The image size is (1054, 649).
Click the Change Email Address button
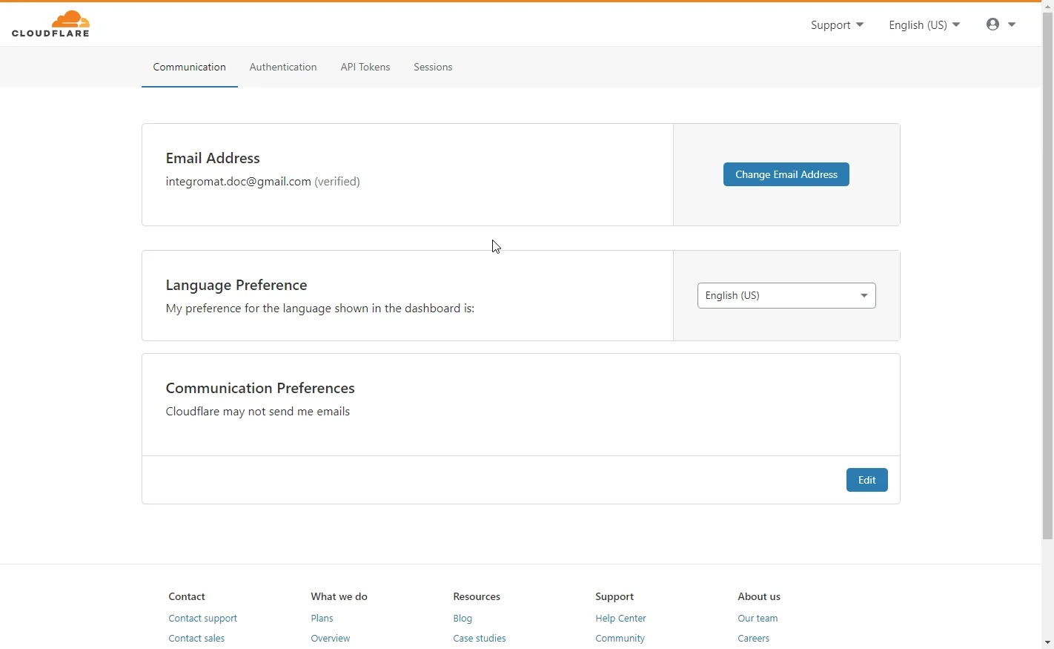pyautogui.click(x=786, y=174)
